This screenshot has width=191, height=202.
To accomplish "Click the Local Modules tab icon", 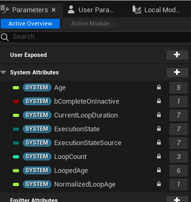I will tap(137, 10).
